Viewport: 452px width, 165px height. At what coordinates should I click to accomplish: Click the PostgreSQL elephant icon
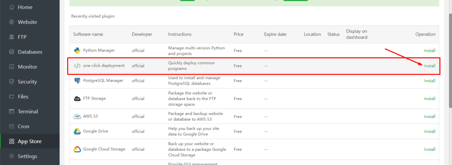tap(77, 81)
